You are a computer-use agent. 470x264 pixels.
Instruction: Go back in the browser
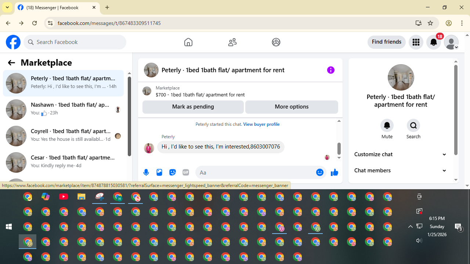[x=8, y=23]
